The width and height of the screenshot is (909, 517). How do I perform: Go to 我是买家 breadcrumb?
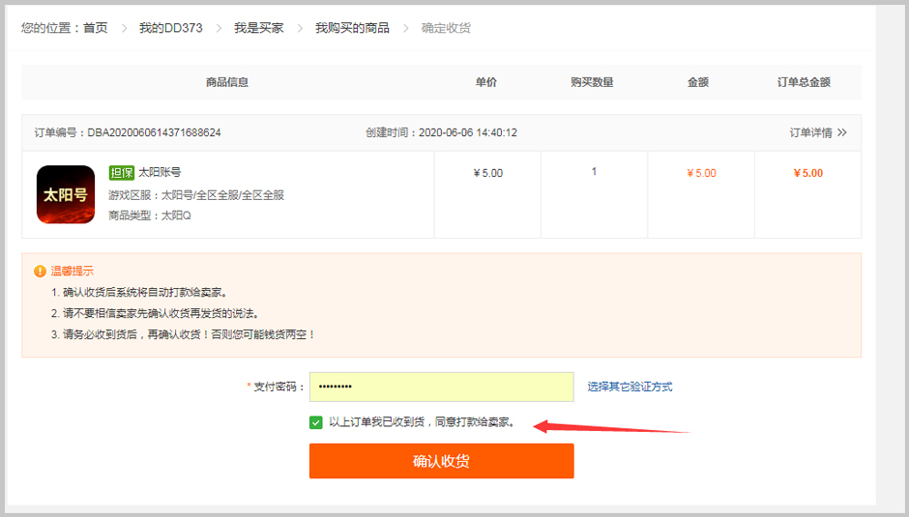tap(259, 28)
